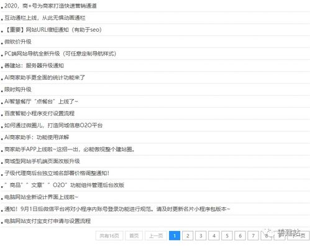Image resolution: width=310 pixels, height=246 pixels.
Task: Open '商品 文章 O2O 功能组件管理后台改版' article
Action: pyautogui.click(x=64, y=185)
